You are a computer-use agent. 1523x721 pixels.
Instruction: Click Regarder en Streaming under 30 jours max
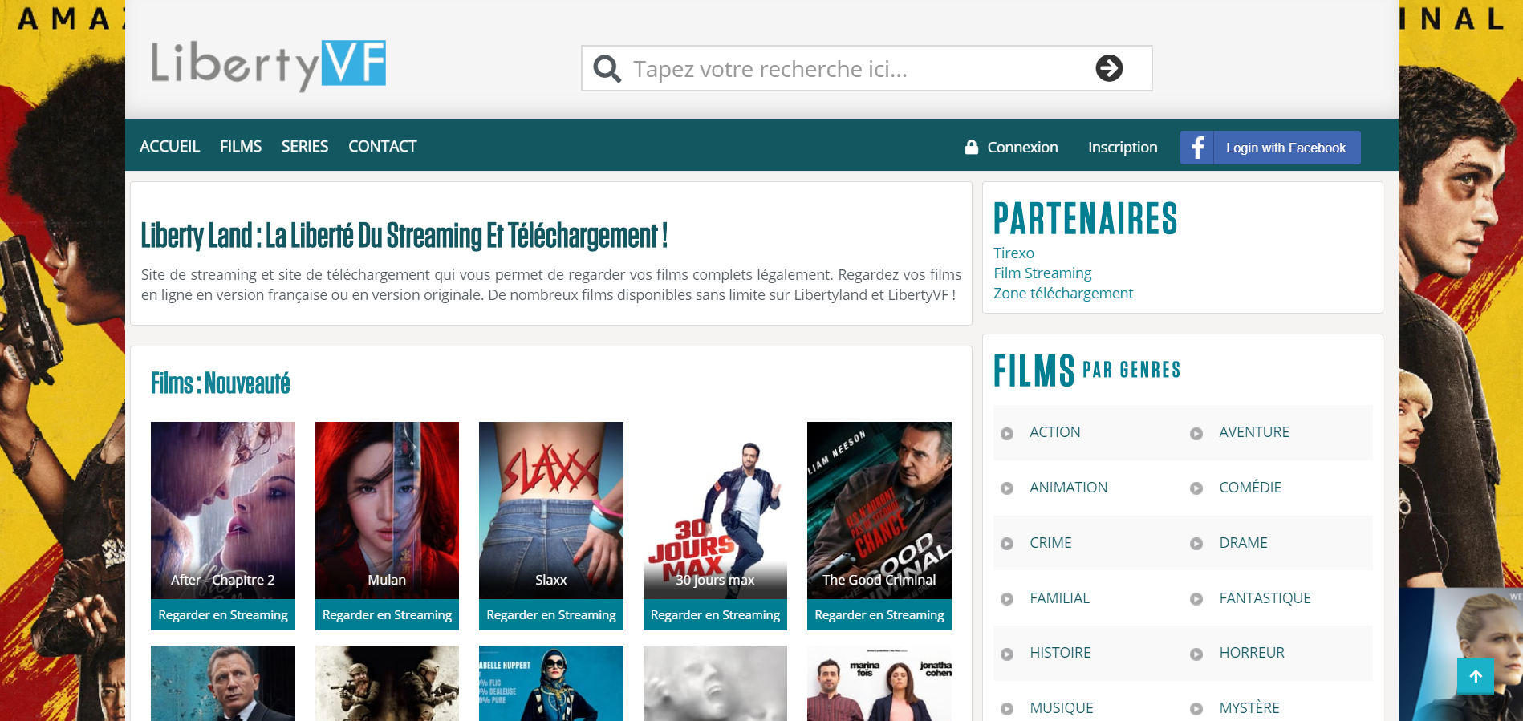coord(715,615)
